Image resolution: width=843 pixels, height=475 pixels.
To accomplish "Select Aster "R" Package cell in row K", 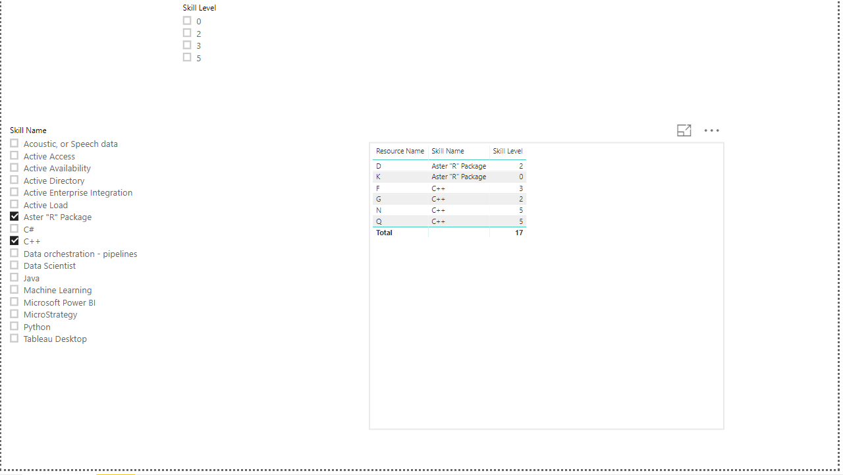I will [x=459, y=177].
